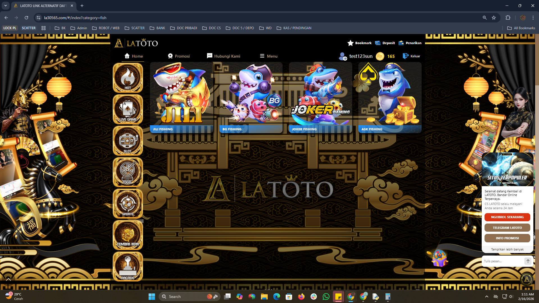The width and height of the screenshot is (539, 303).
Task: Open the Penarikan withdrawal page
Action: (410, 43)
